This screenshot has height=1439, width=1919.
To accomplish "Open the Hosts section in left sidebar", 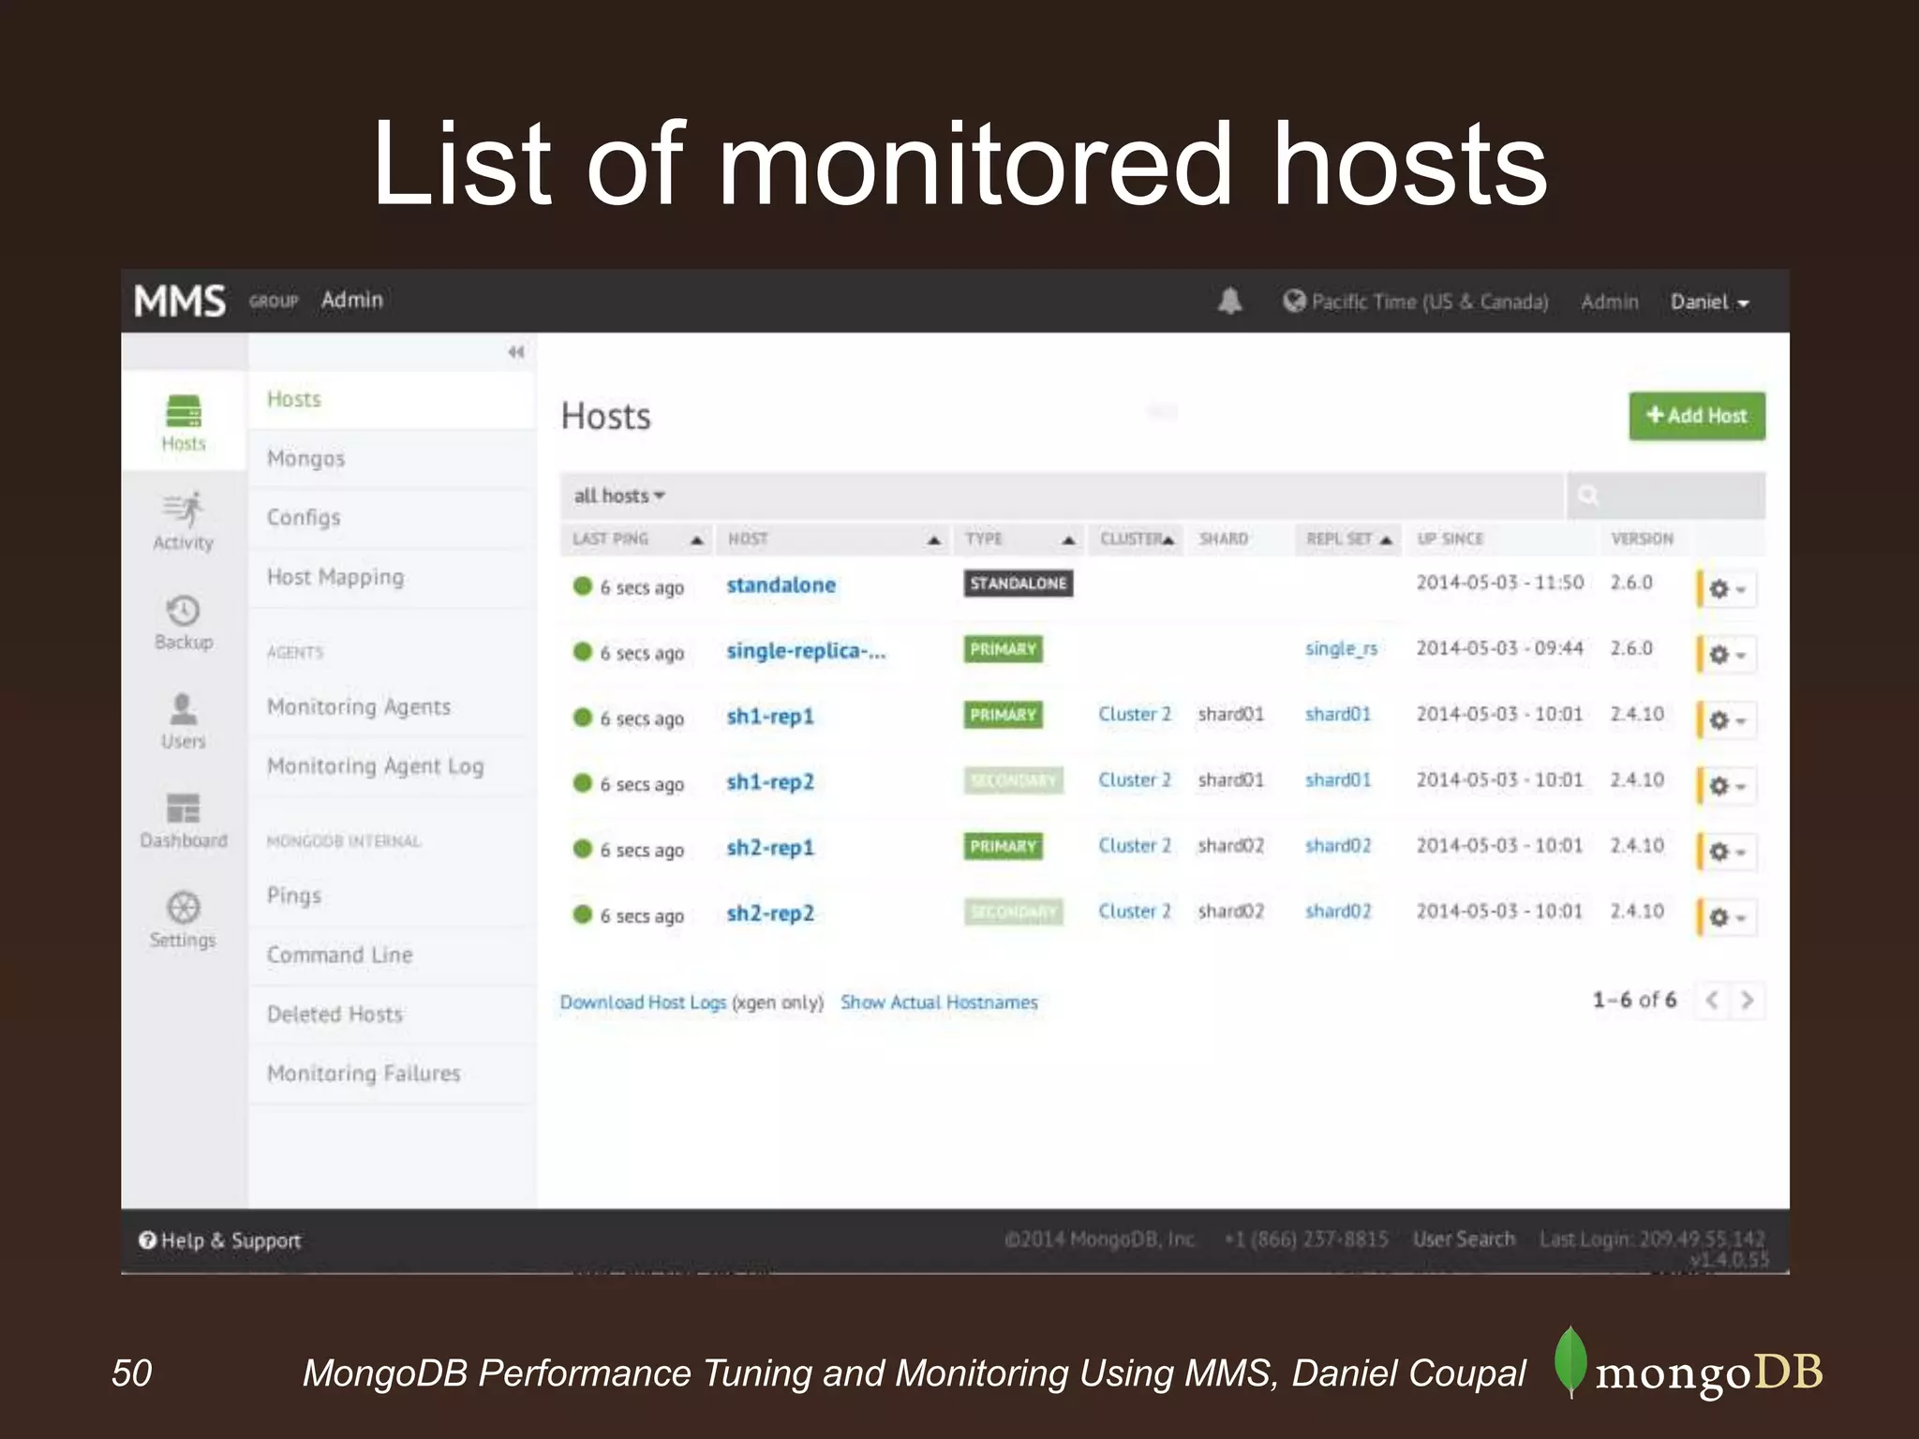I will [184, 423].
